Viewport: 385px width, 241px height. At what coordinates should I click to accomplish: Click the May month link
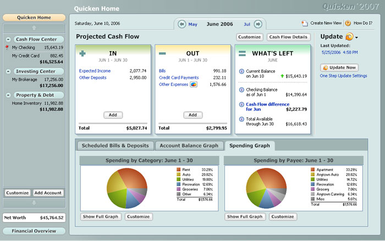point(193,24)
